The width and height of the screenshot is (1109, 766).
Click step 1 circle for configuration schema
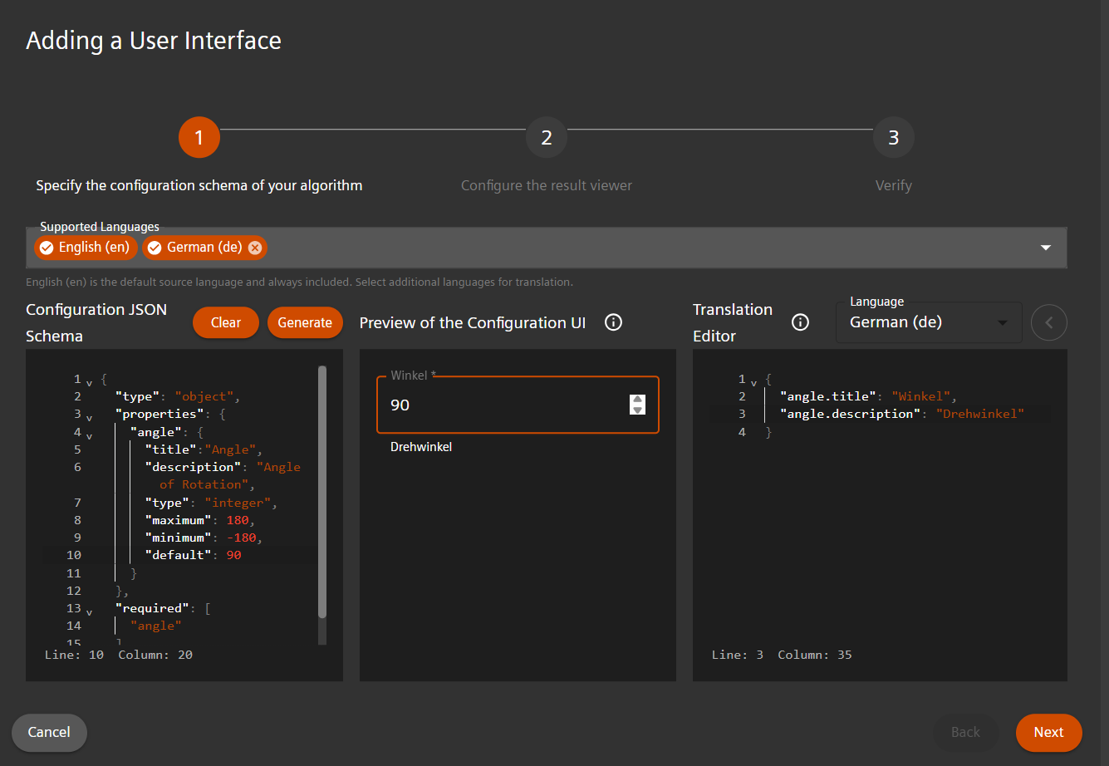coord(199,137)
